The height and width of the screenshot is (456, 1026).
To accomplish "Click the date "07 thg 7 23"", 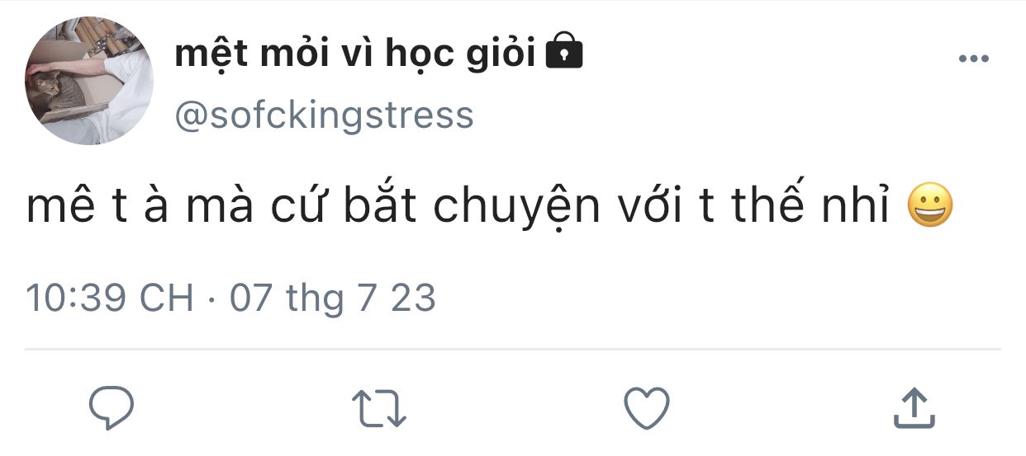I will 332,298.
